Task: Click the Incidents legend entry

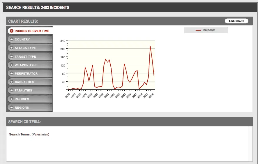Action: (209, 30)
